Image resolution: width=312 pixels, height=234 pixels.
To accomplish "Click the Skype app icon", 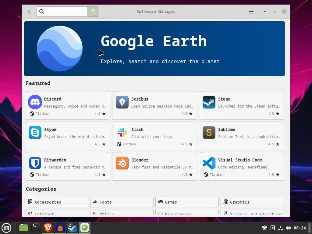I will point(35,133).
